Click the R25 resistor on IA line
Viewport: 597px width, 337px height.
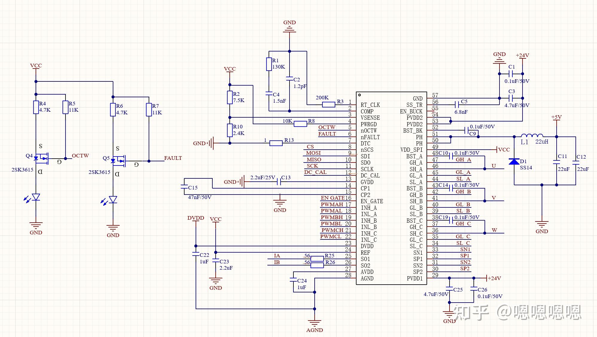[317, 259]
